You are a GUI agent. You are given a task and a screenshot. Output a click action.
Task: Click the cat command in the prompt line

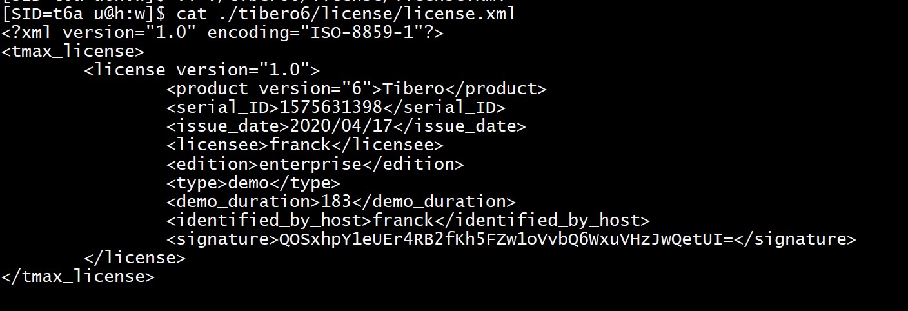pyautogui.click(x=192, y=13)
